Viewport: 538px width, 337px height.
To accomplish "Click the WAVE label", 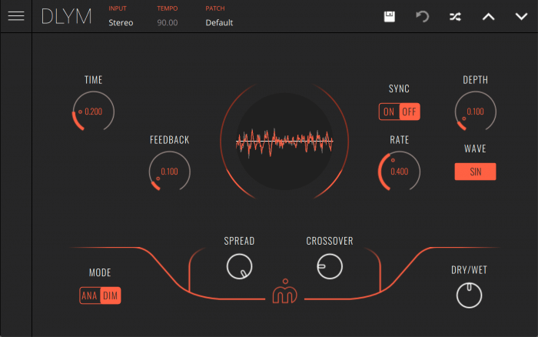I will pos(475,148).
